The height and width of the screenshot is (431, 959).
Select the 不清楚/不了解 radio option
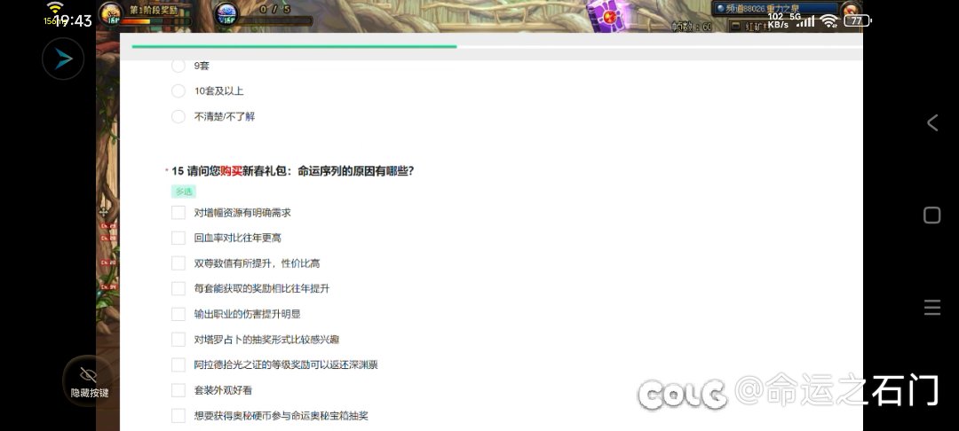pyautogui.click(x=178, y=116)
